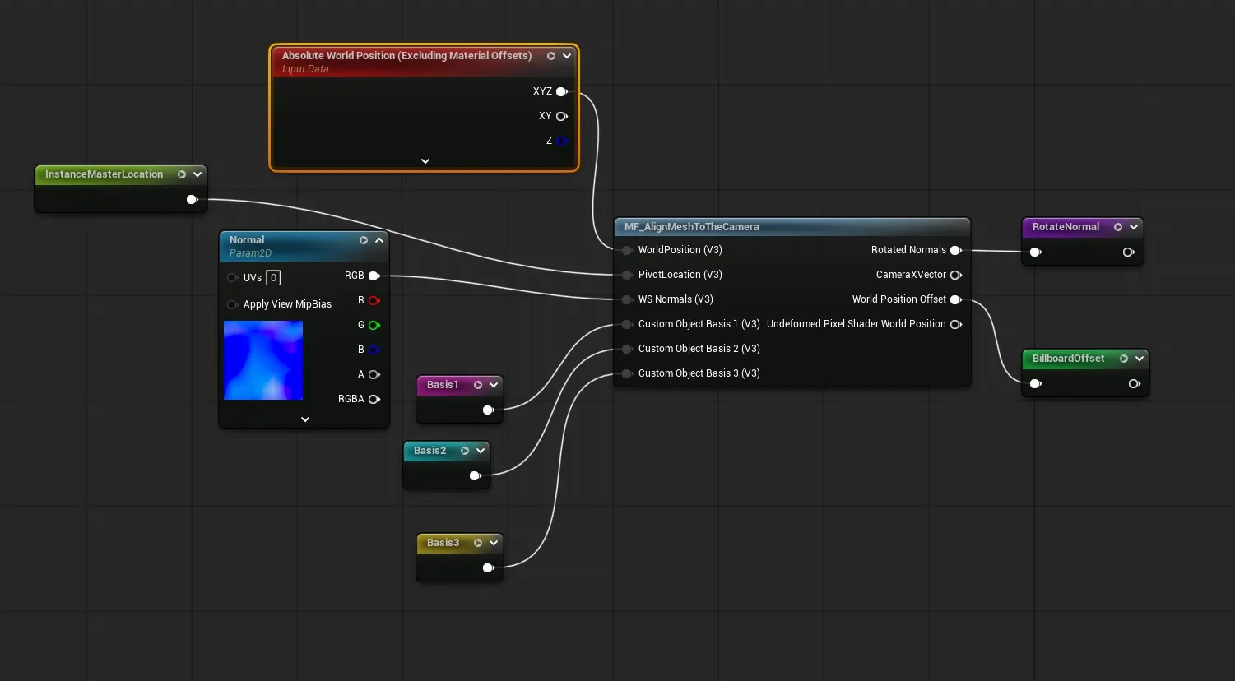
Task: Toggle preview icon on Basis1 node header
Action: [x=478, y=385]
